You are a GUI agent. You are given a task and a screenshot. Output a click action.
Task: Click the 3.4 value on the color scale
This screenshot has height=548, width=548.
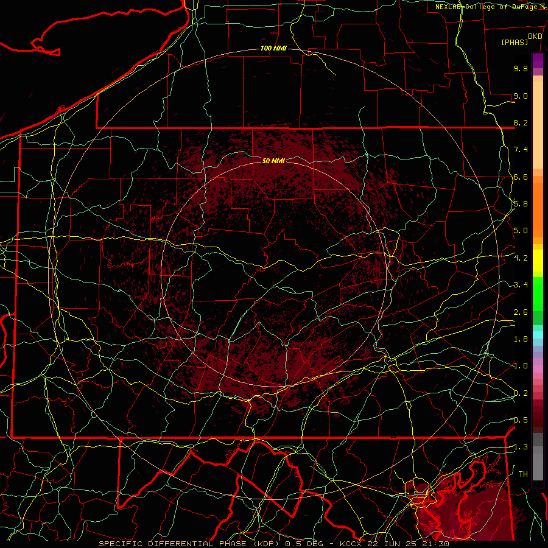521,285
